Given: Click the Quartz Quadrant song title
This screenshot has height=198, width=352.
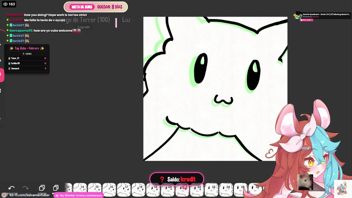Looking at the screenshot, I should point(326,14).
